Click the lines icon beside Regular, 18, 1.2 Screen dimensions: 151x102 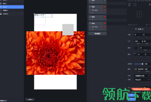click(147, 25)
